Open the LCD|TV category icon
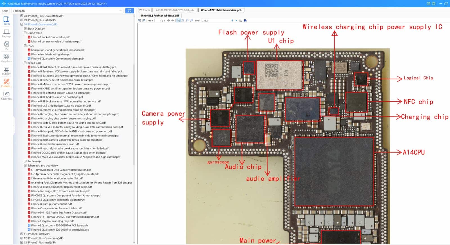Image resolution: width=450 pixels, height=245 pixels. pyautogui.click(x=6, y=71)
